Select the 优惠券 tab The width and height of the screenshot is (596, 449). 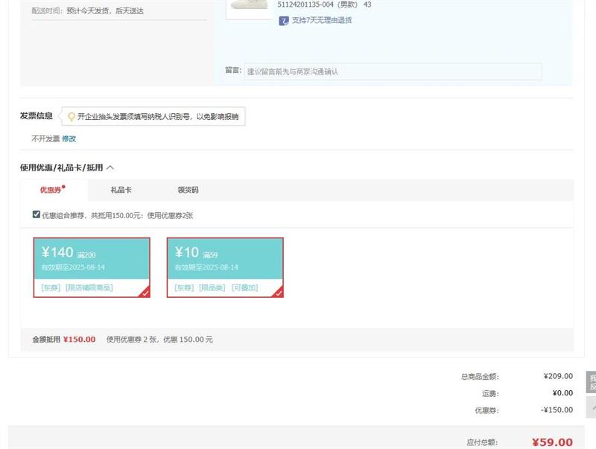[51, 191]
